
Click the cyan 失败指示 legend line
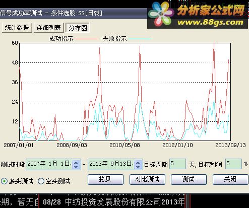click(140, 39)
